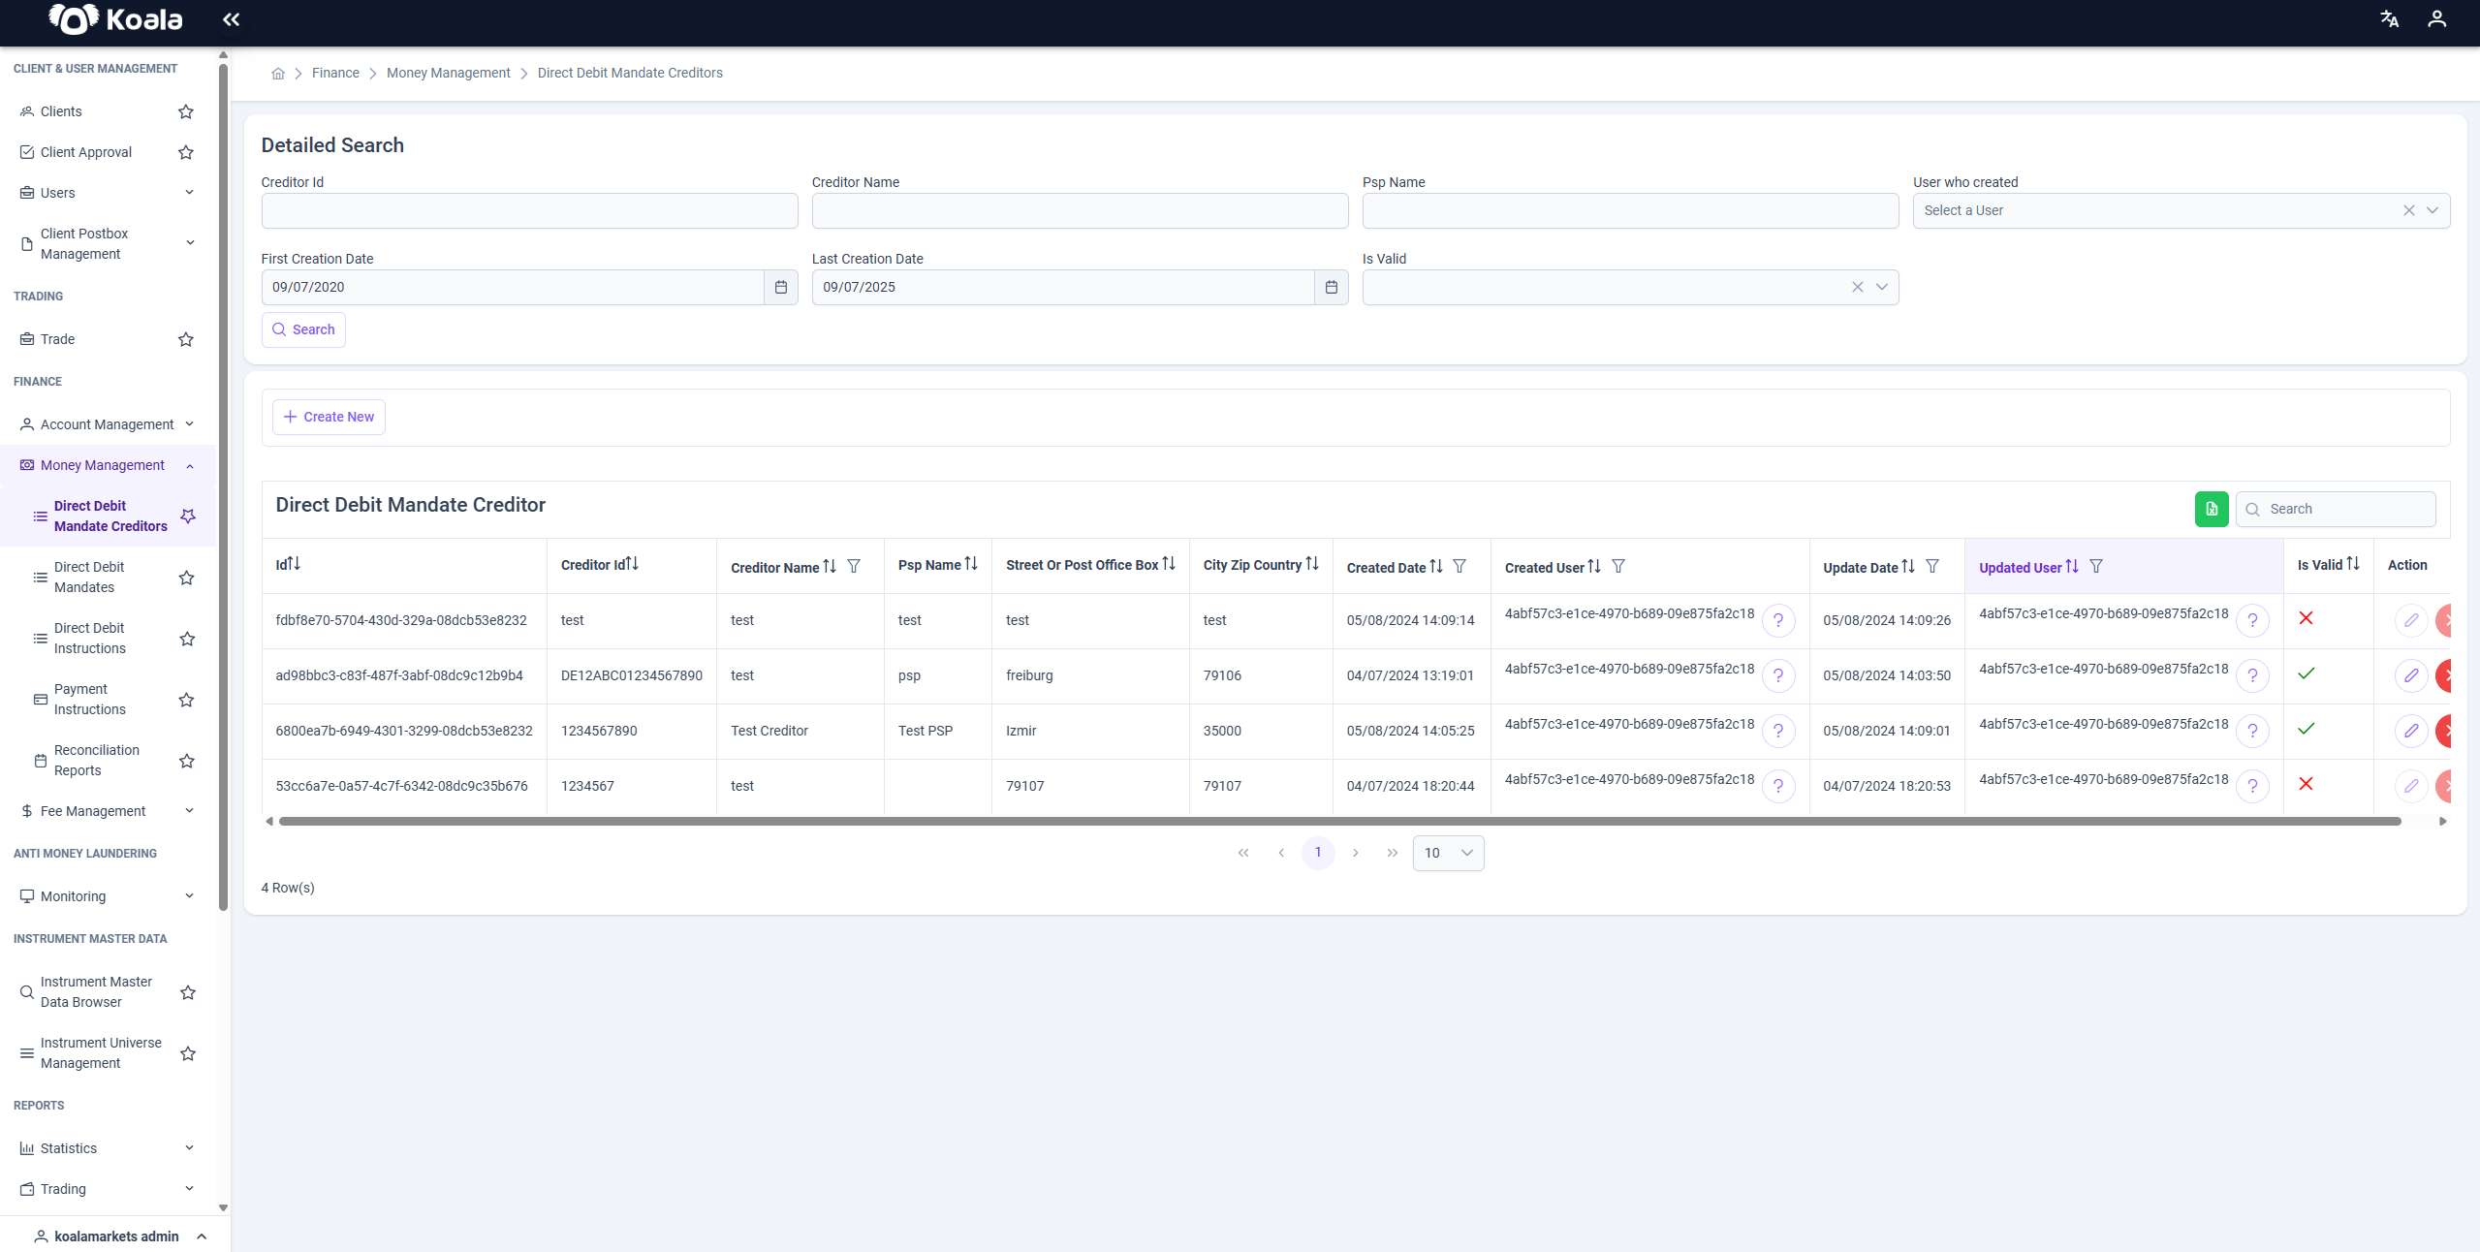Open rows-per-page dropdown showing 10
Image resolution: width=2480 pixels, height=1252 pixels.
pos(1448,853)
